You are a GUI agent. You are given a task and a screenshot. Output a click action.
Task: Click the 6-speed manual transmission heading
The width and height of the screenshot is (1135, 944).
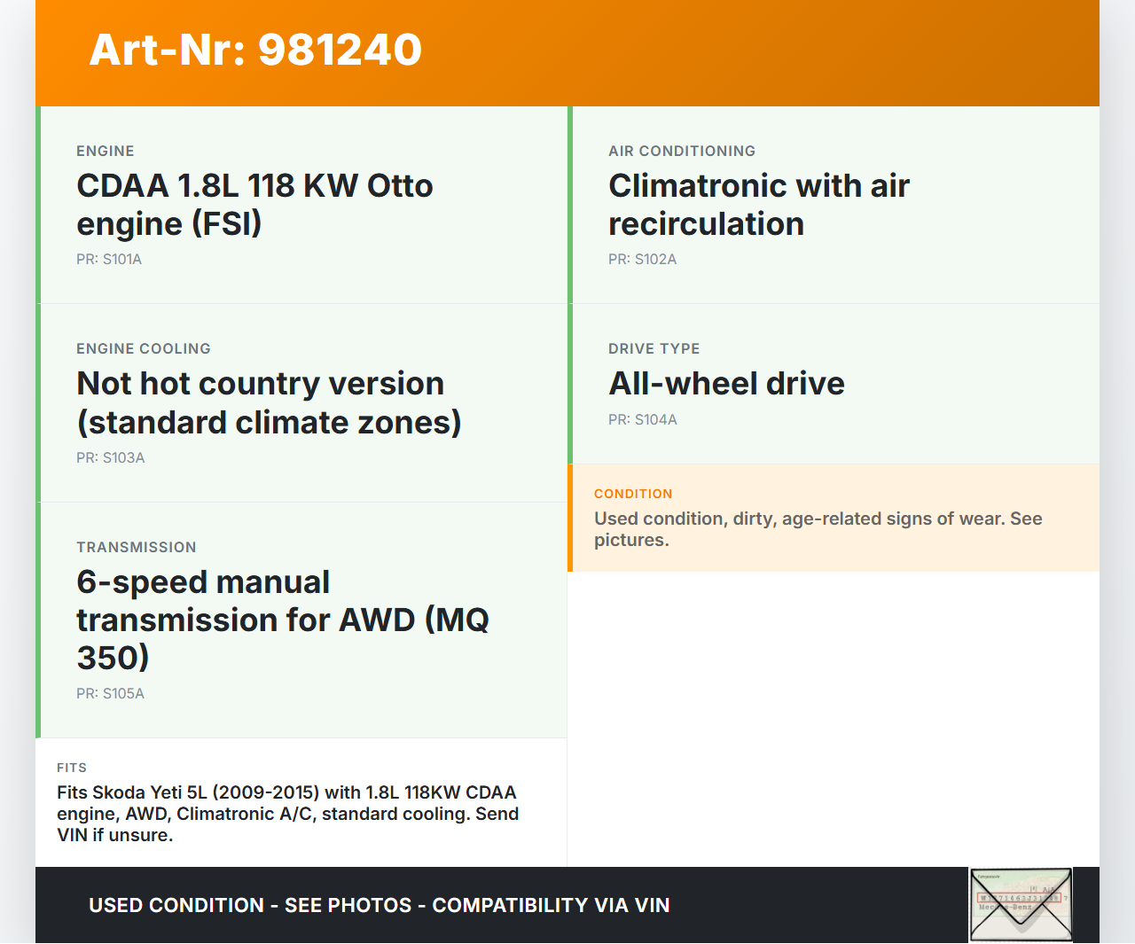click(x=282, y=620)
